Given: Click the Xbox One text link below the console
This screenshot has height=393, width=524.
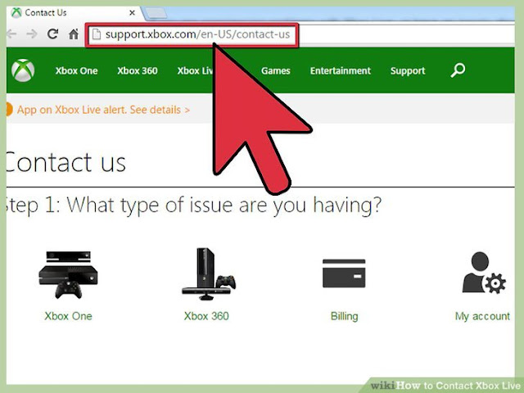Looking at the screenshot, I should point(68,316).
